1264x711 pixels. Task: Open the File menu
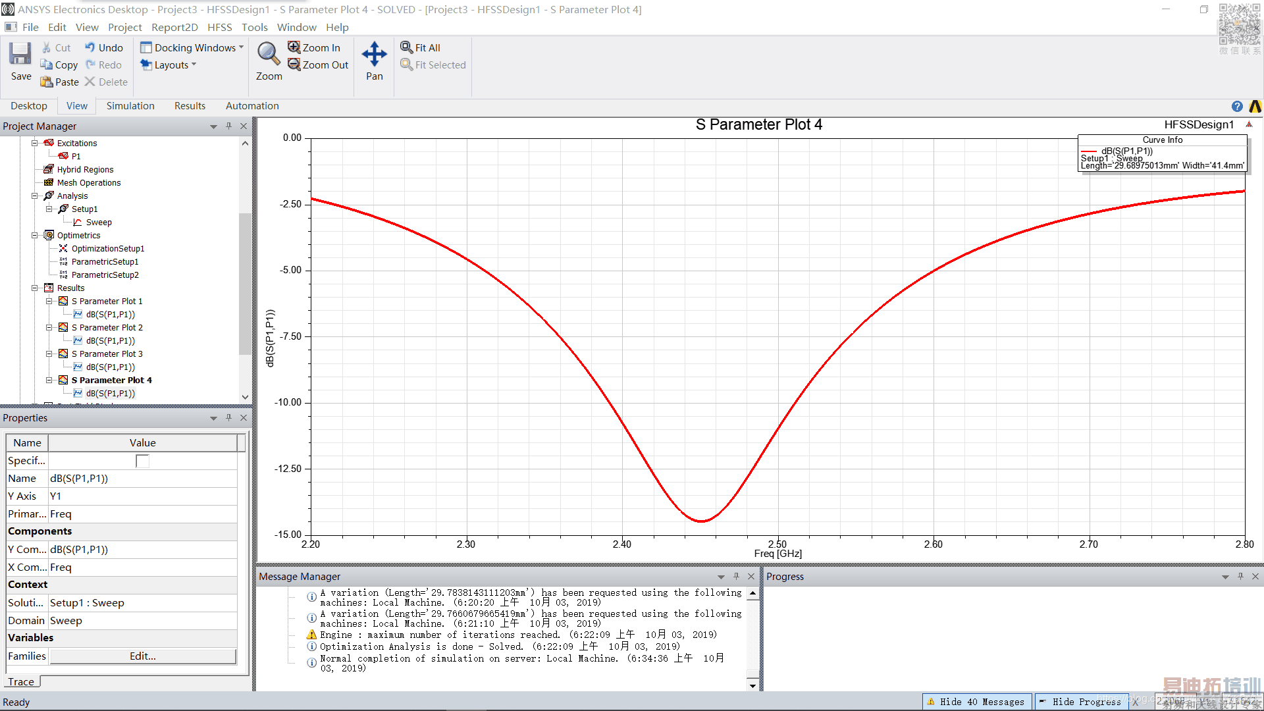30,27
